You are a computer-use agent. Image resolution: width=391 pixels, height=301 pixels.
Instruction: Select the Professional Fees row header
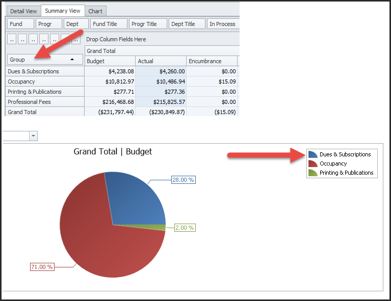(x=45, y=102)
